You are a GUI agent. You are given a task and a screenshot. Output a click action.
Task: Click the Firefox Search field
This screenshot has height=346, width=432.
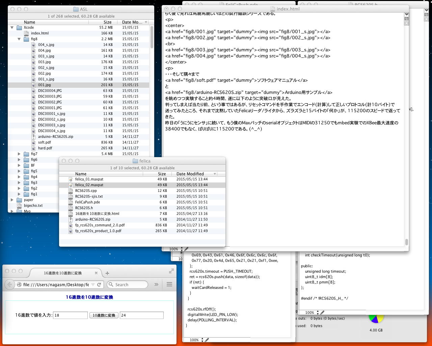128,285
